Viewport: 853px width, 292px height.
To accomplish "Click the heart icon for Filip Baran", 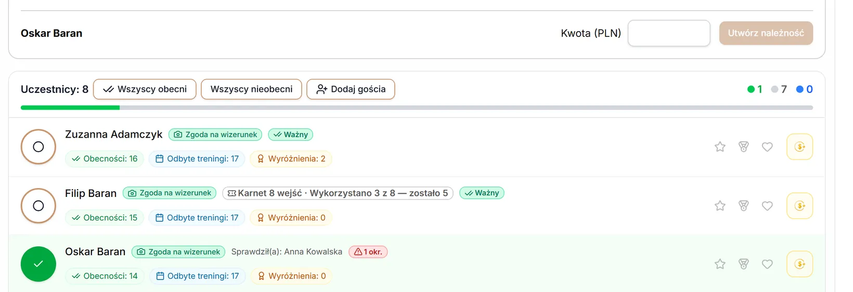I will [x=767, y=206].
